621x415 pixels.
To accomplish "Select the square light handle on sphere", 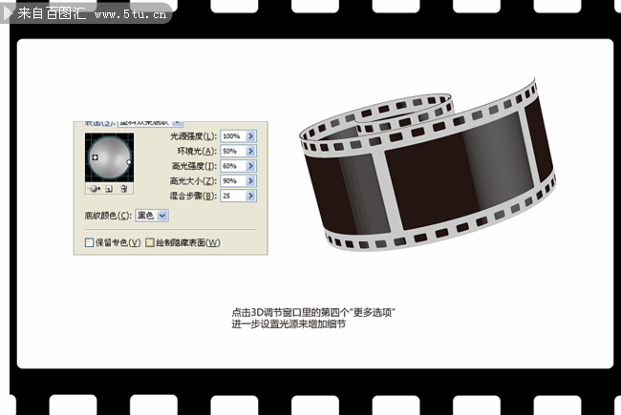I will [x=95, y=156].
